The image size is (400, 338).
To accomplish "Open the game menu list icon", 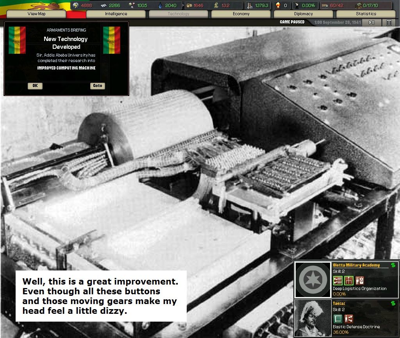I will coord(389,23).
